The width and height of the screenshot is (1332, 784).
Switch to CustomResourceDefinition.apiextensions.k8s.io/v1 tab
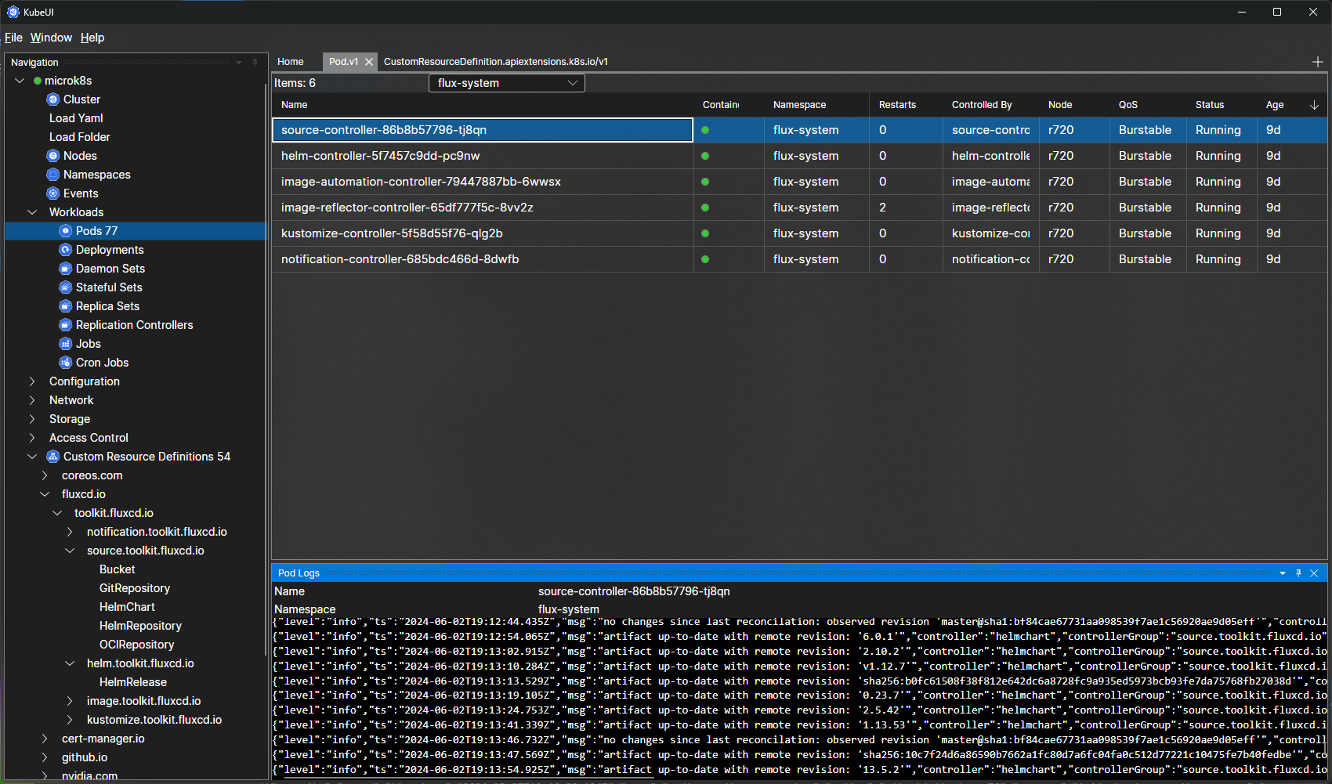point(496,62)
